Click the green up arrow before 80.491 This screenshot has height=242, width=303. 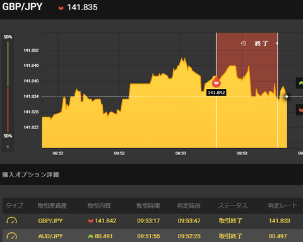[x=91, y=236]
